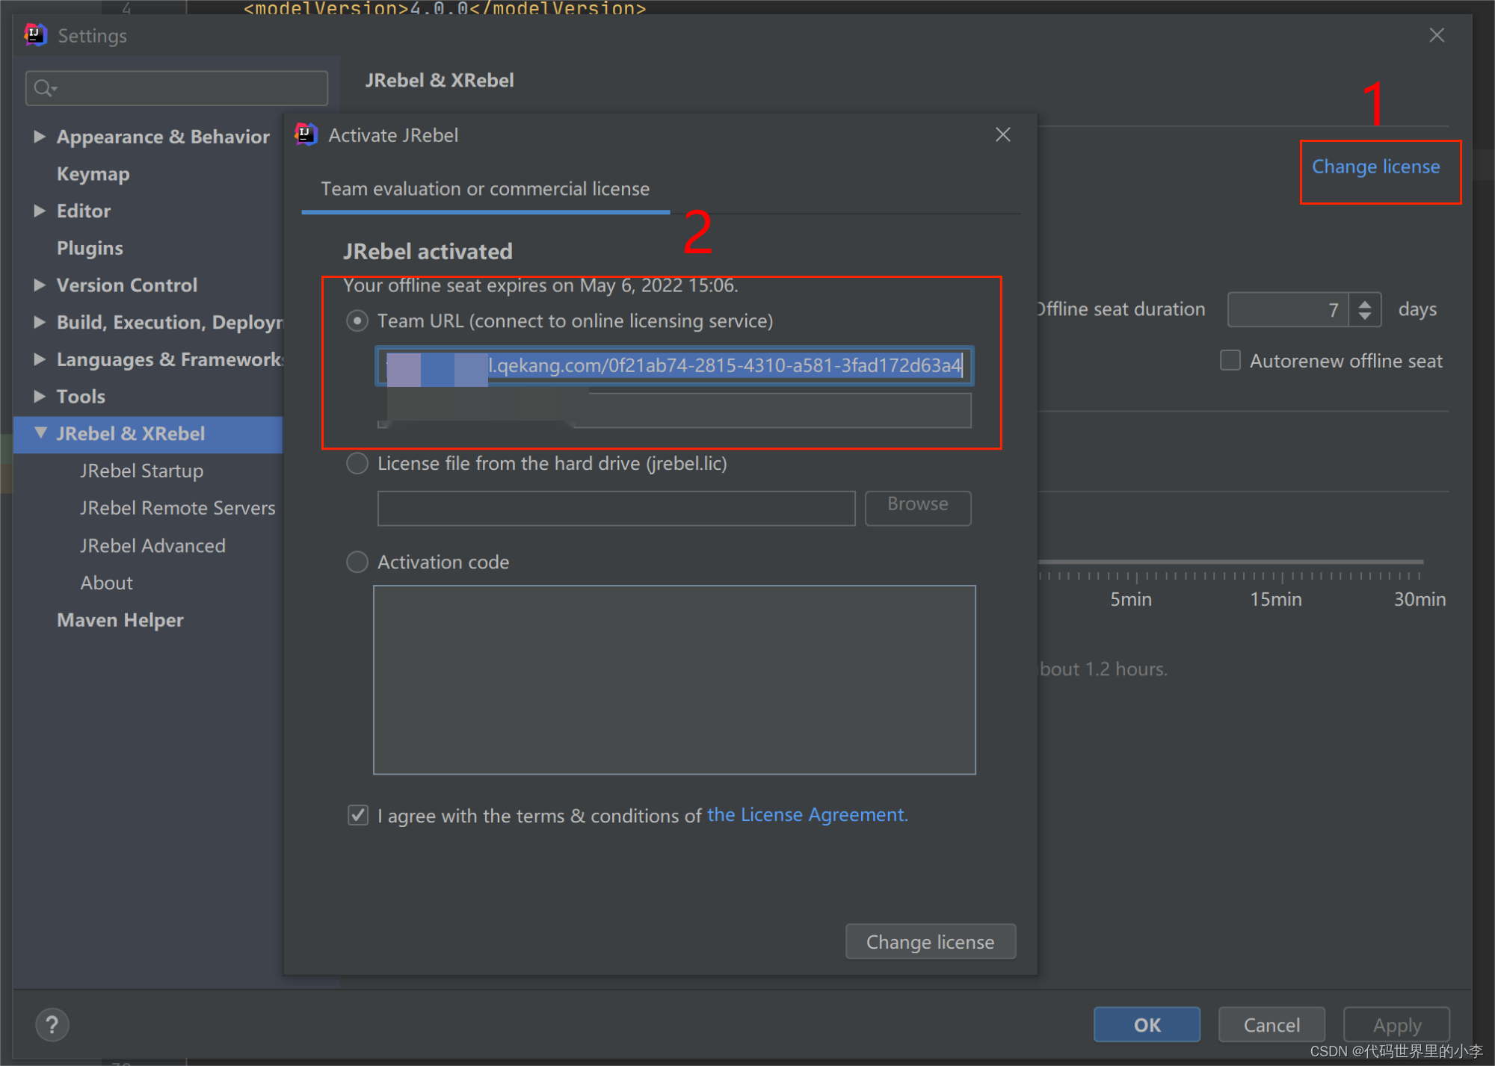Click the Change license button in dialog

[x=930, y=942]
